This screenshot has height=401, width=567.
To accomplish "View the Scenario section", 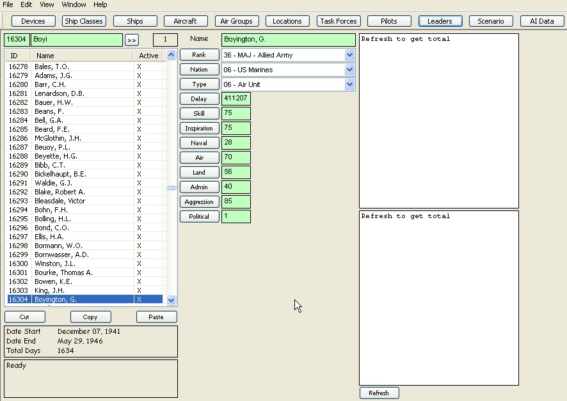I will [x=490, y=20].
